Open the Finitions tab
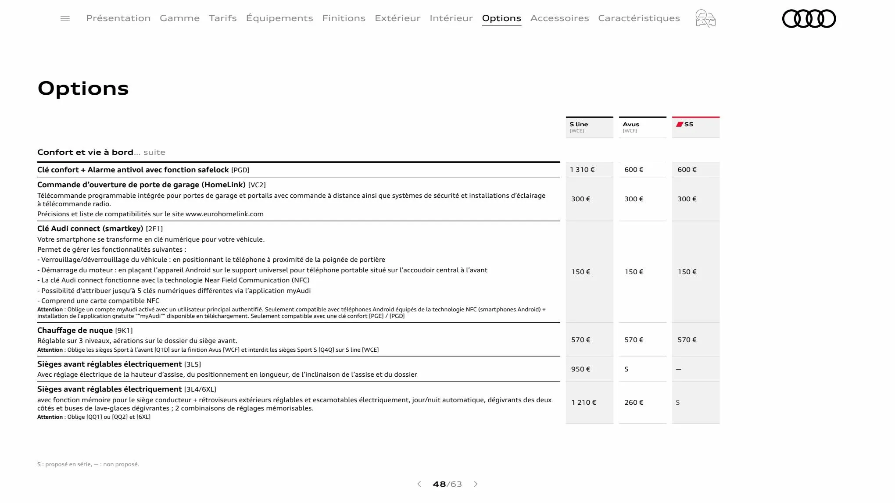The height and width of the screenshot is (503, 895). [x=344, y=18]
